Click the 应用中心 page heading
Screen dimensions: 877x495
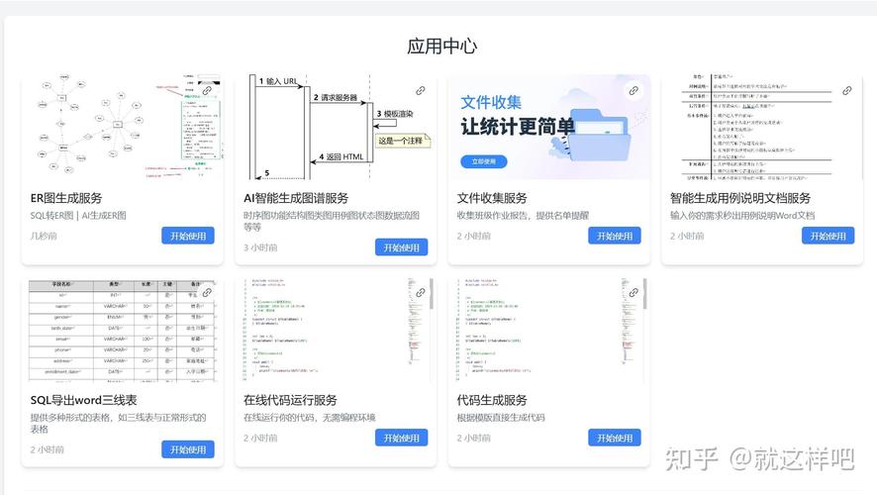(x=441, y=46)
